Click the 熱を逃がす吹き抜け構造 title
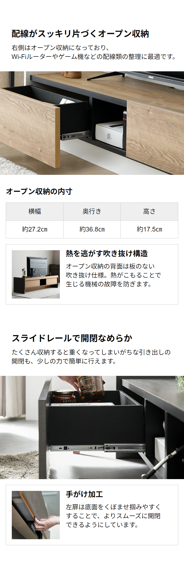Image resolution: width=184 pixels, height=574 pixels. pos(107,253)
